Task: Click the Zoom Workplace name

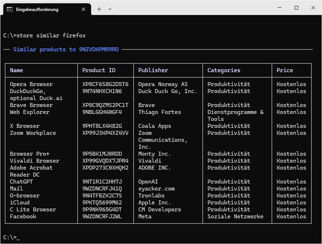Action: click(x=33, y=133)
